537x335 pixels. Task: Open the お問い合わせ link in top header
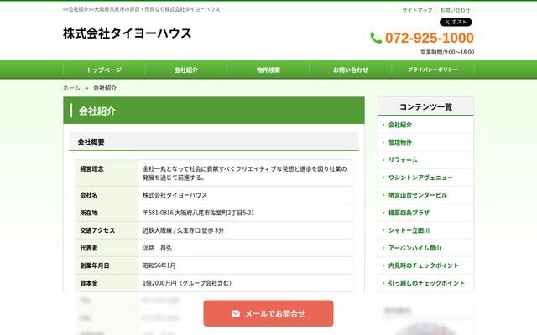tap(455, 10)
